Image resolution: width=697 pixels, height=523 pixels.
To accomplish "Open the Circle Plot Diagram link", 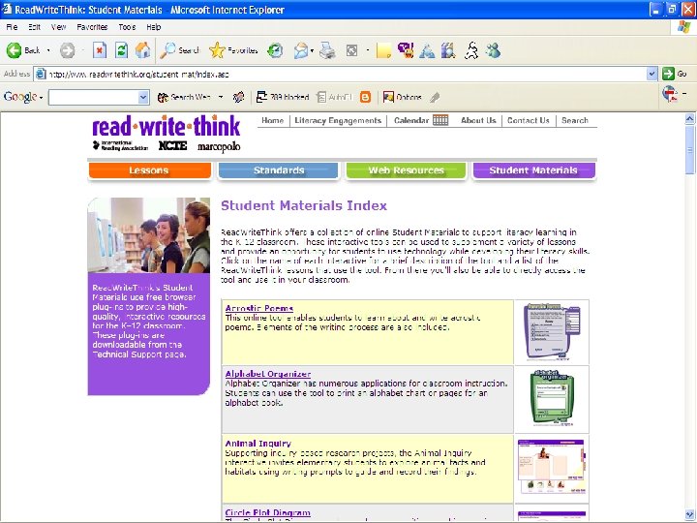I will pyautogui.click(x=267, y=512).
